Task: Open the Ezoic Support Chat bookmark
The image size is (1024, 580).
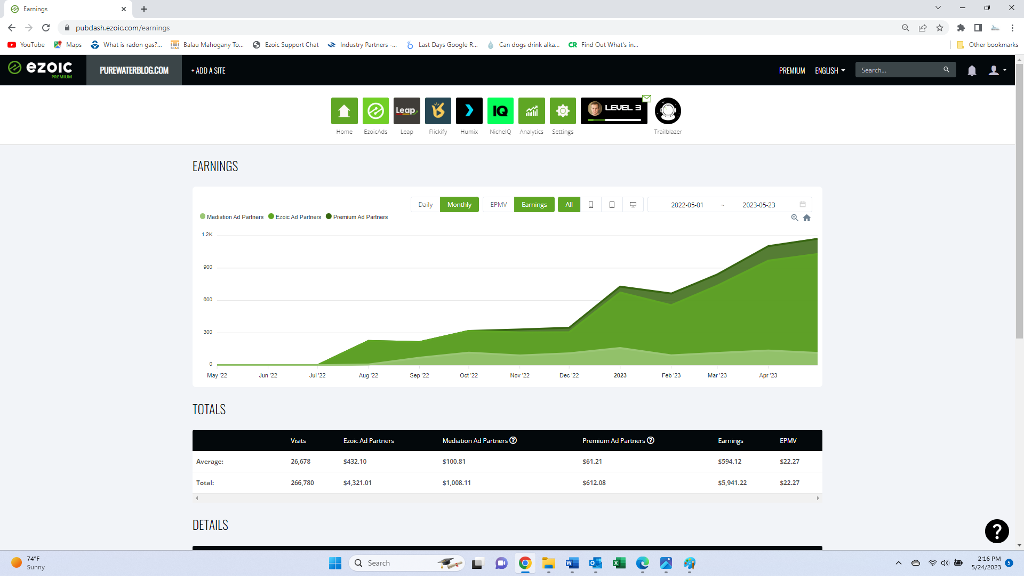Action: point(286,45)
